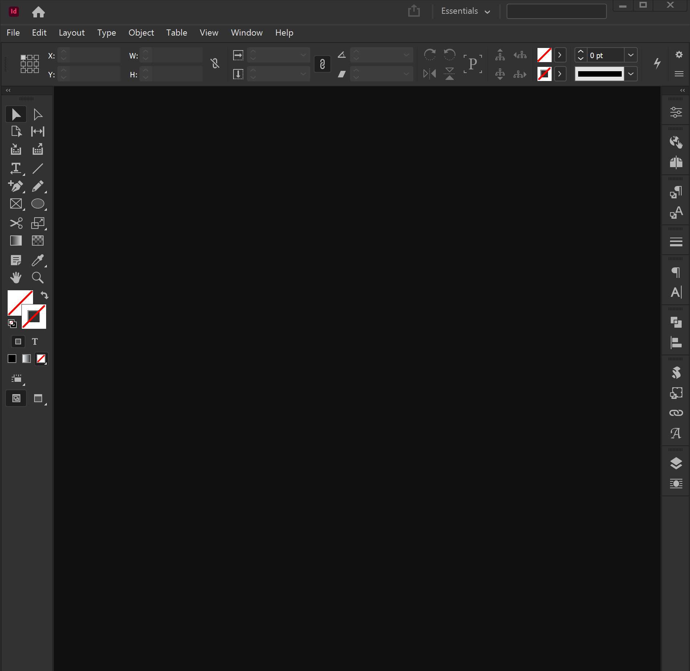Select the Line tool
Viewport: 690px width, 671px height.
(x=38, y=168)
